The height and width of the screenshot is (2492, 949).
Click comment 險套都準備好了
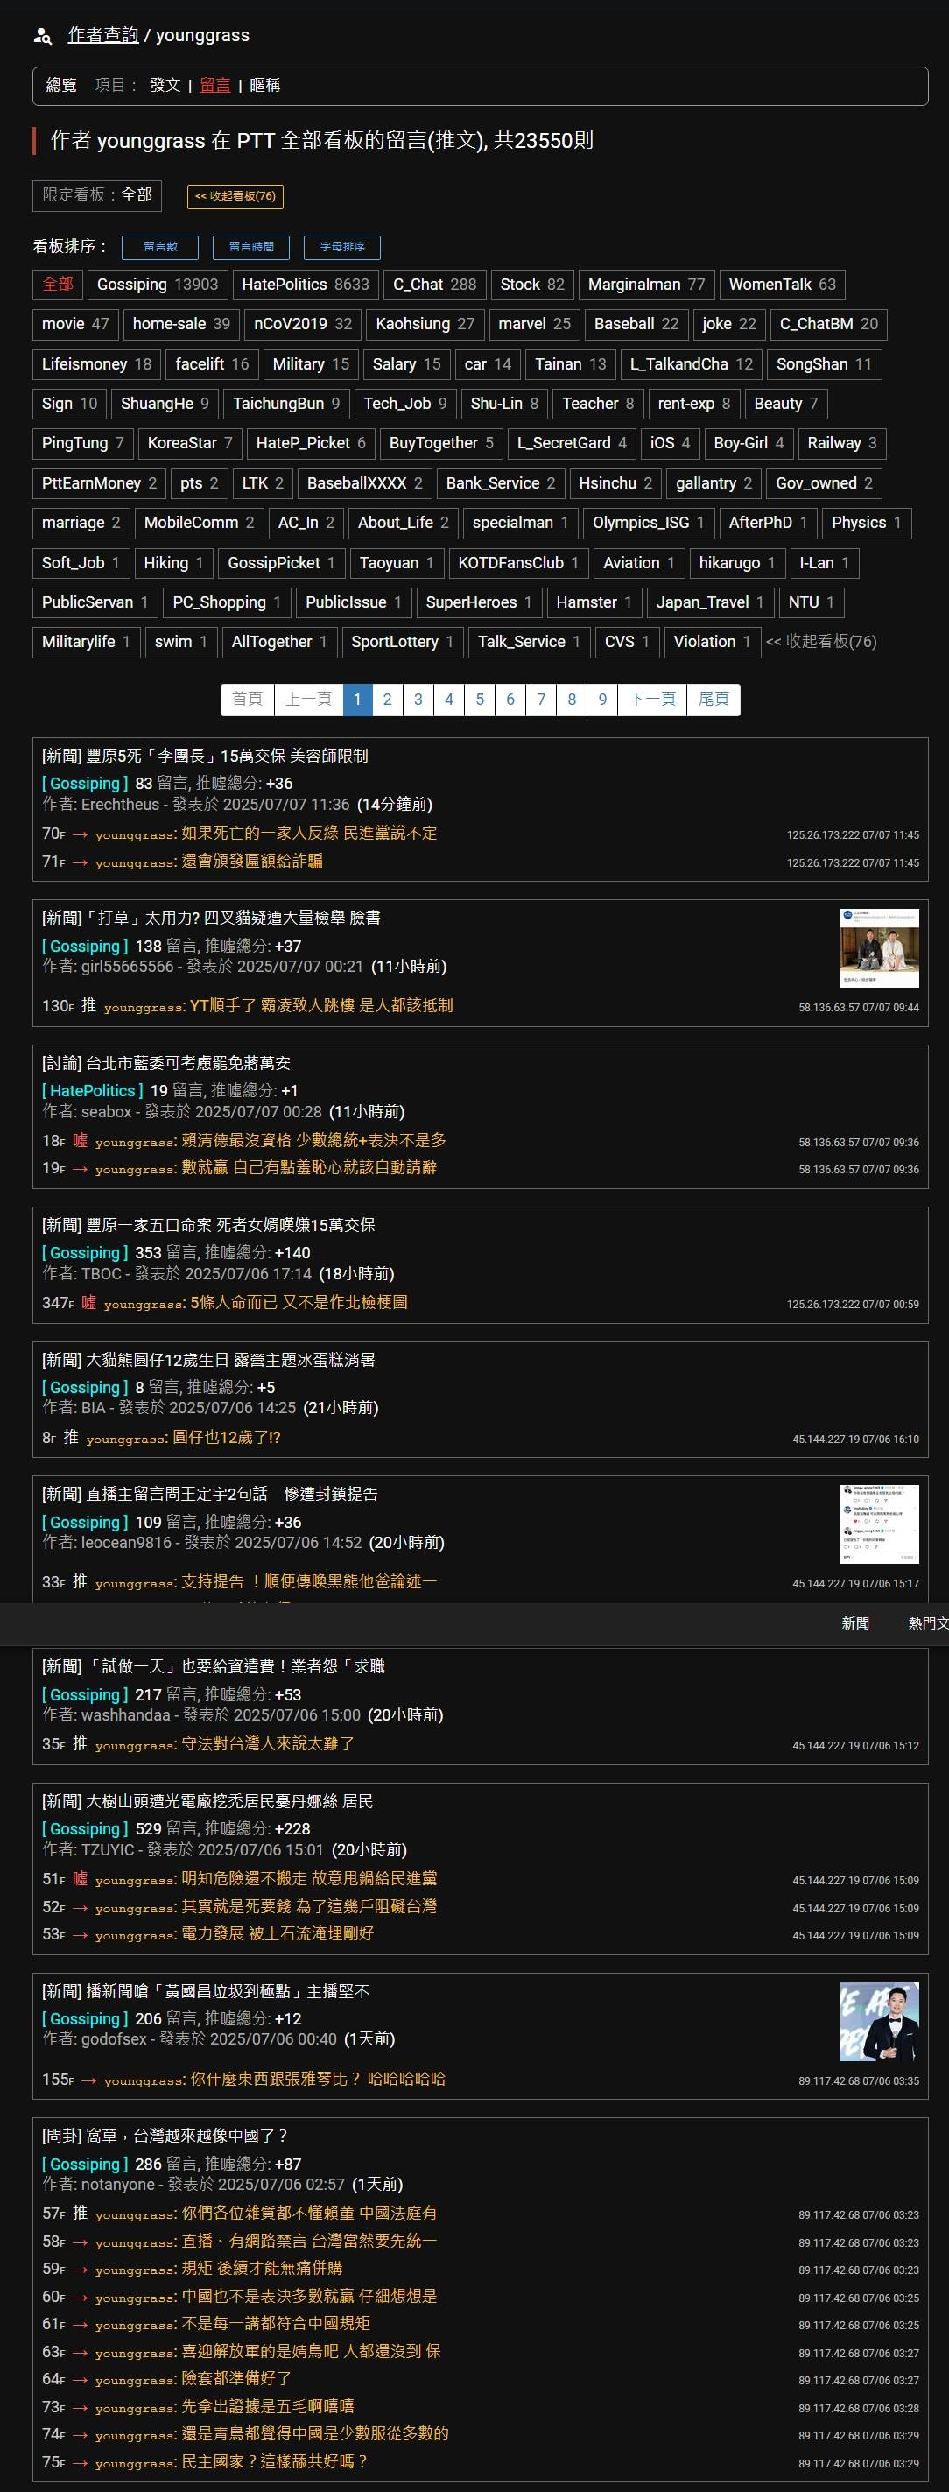tap(236, 2378)
